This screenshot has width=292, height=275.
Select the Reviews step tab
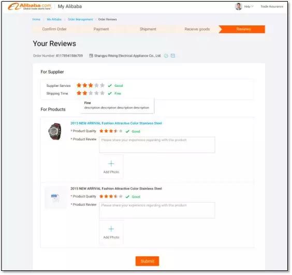tap(242, 29)
